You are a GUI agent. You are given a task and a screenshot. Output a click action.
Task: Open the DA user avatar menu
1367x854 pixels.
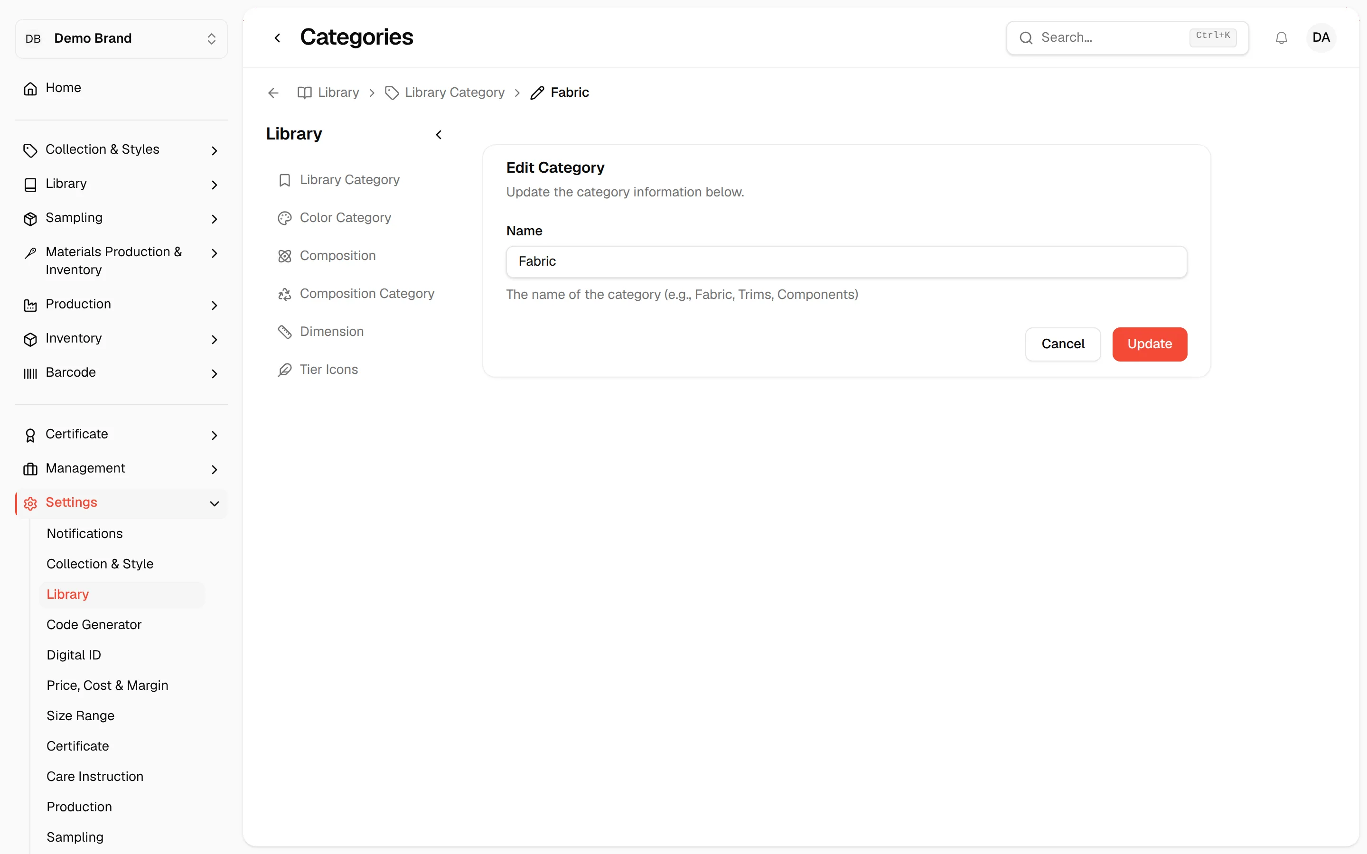point(1320,38)
